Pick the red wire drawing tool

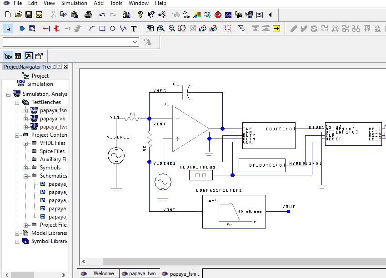click(46, 29)
